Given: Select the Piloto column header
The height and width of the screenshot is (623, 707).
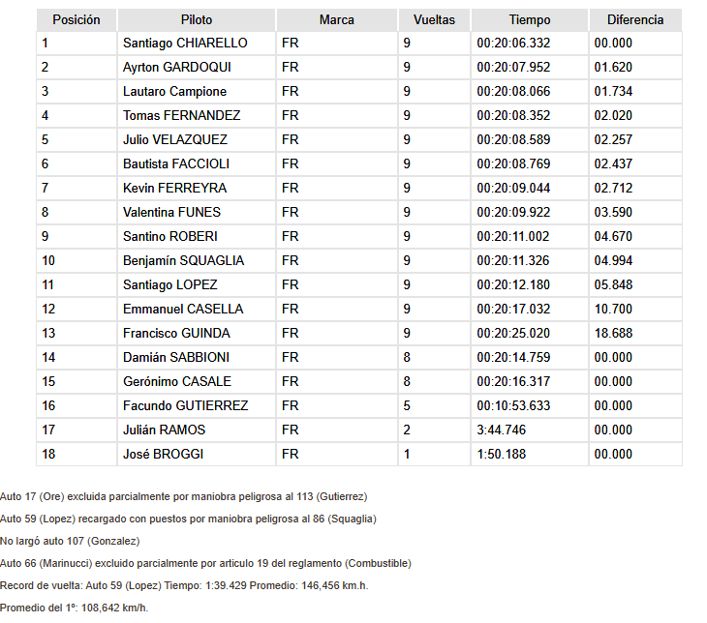Looking at the screenshot, I should click(197, 19).
